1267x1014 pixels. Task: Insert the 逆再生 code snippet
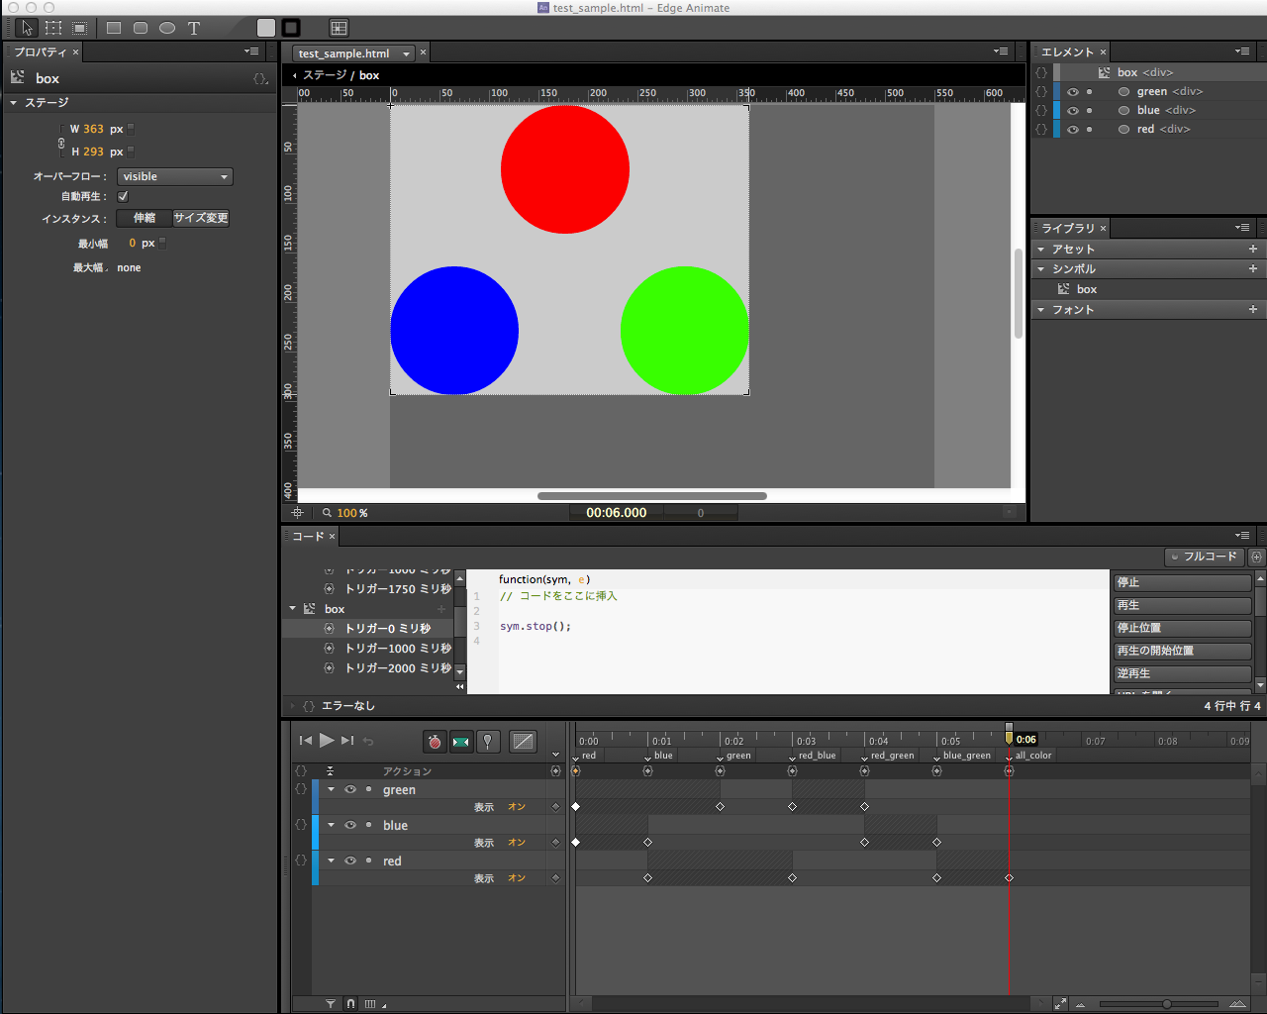(x=1183, y=673)
